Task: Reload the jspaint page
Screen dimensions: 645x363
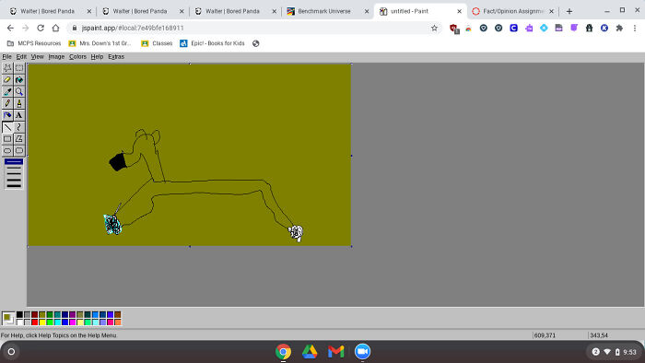Action: pyautogui.click(x=41, y=28)
